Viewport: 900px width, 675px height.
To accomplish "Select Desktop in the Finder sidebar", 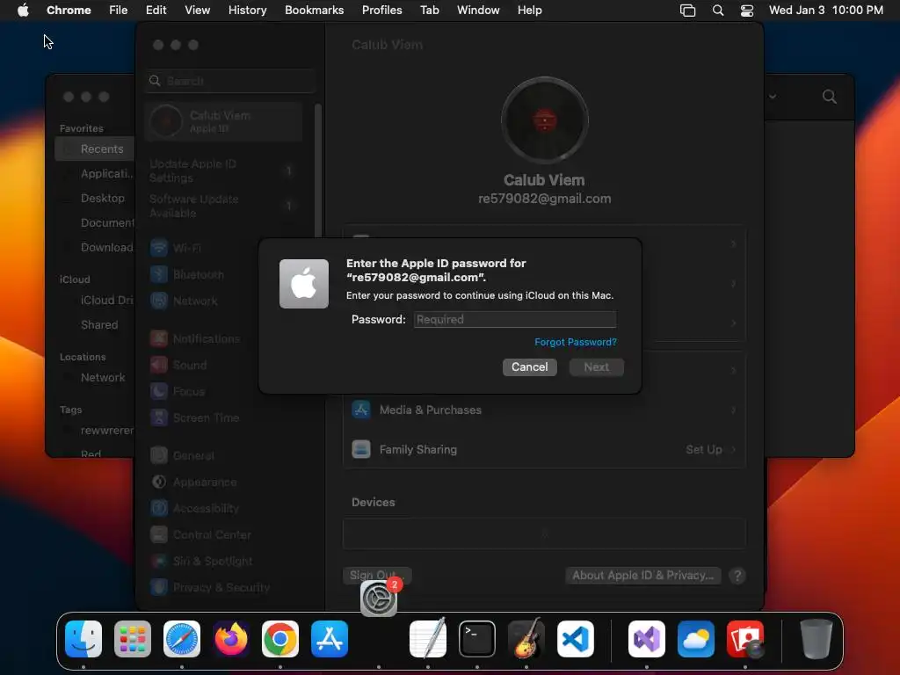I will [95, 198].
